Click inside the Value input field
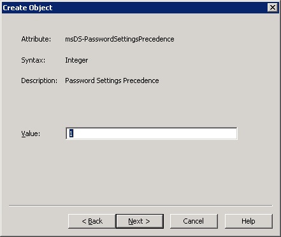Image resolution: width=281 pixels, height=237 pixels. pyautogui.click(x=152, y=134)
